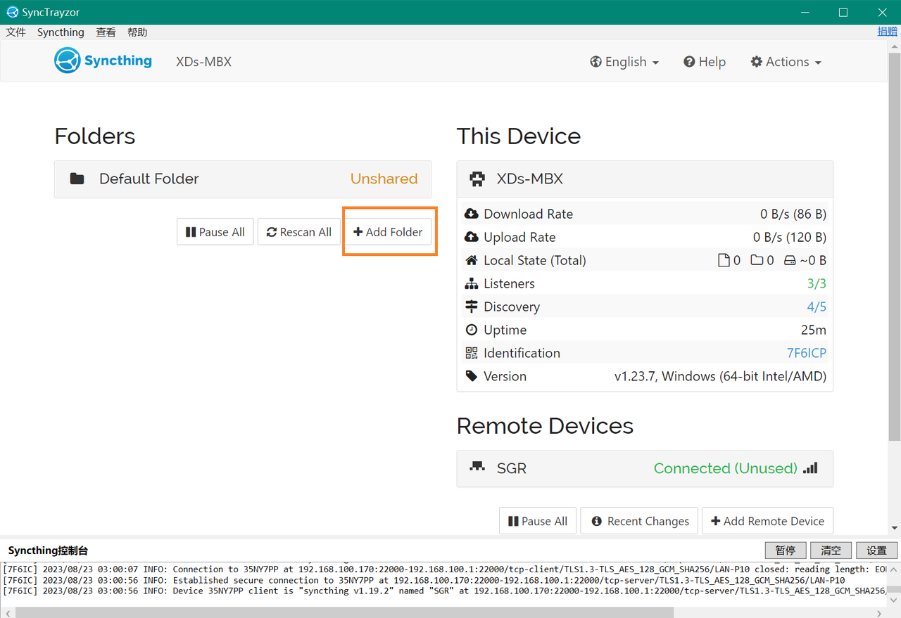Click the 25m uptime value
The width and height of the screenshot is (901, 618).
(813, 330)
